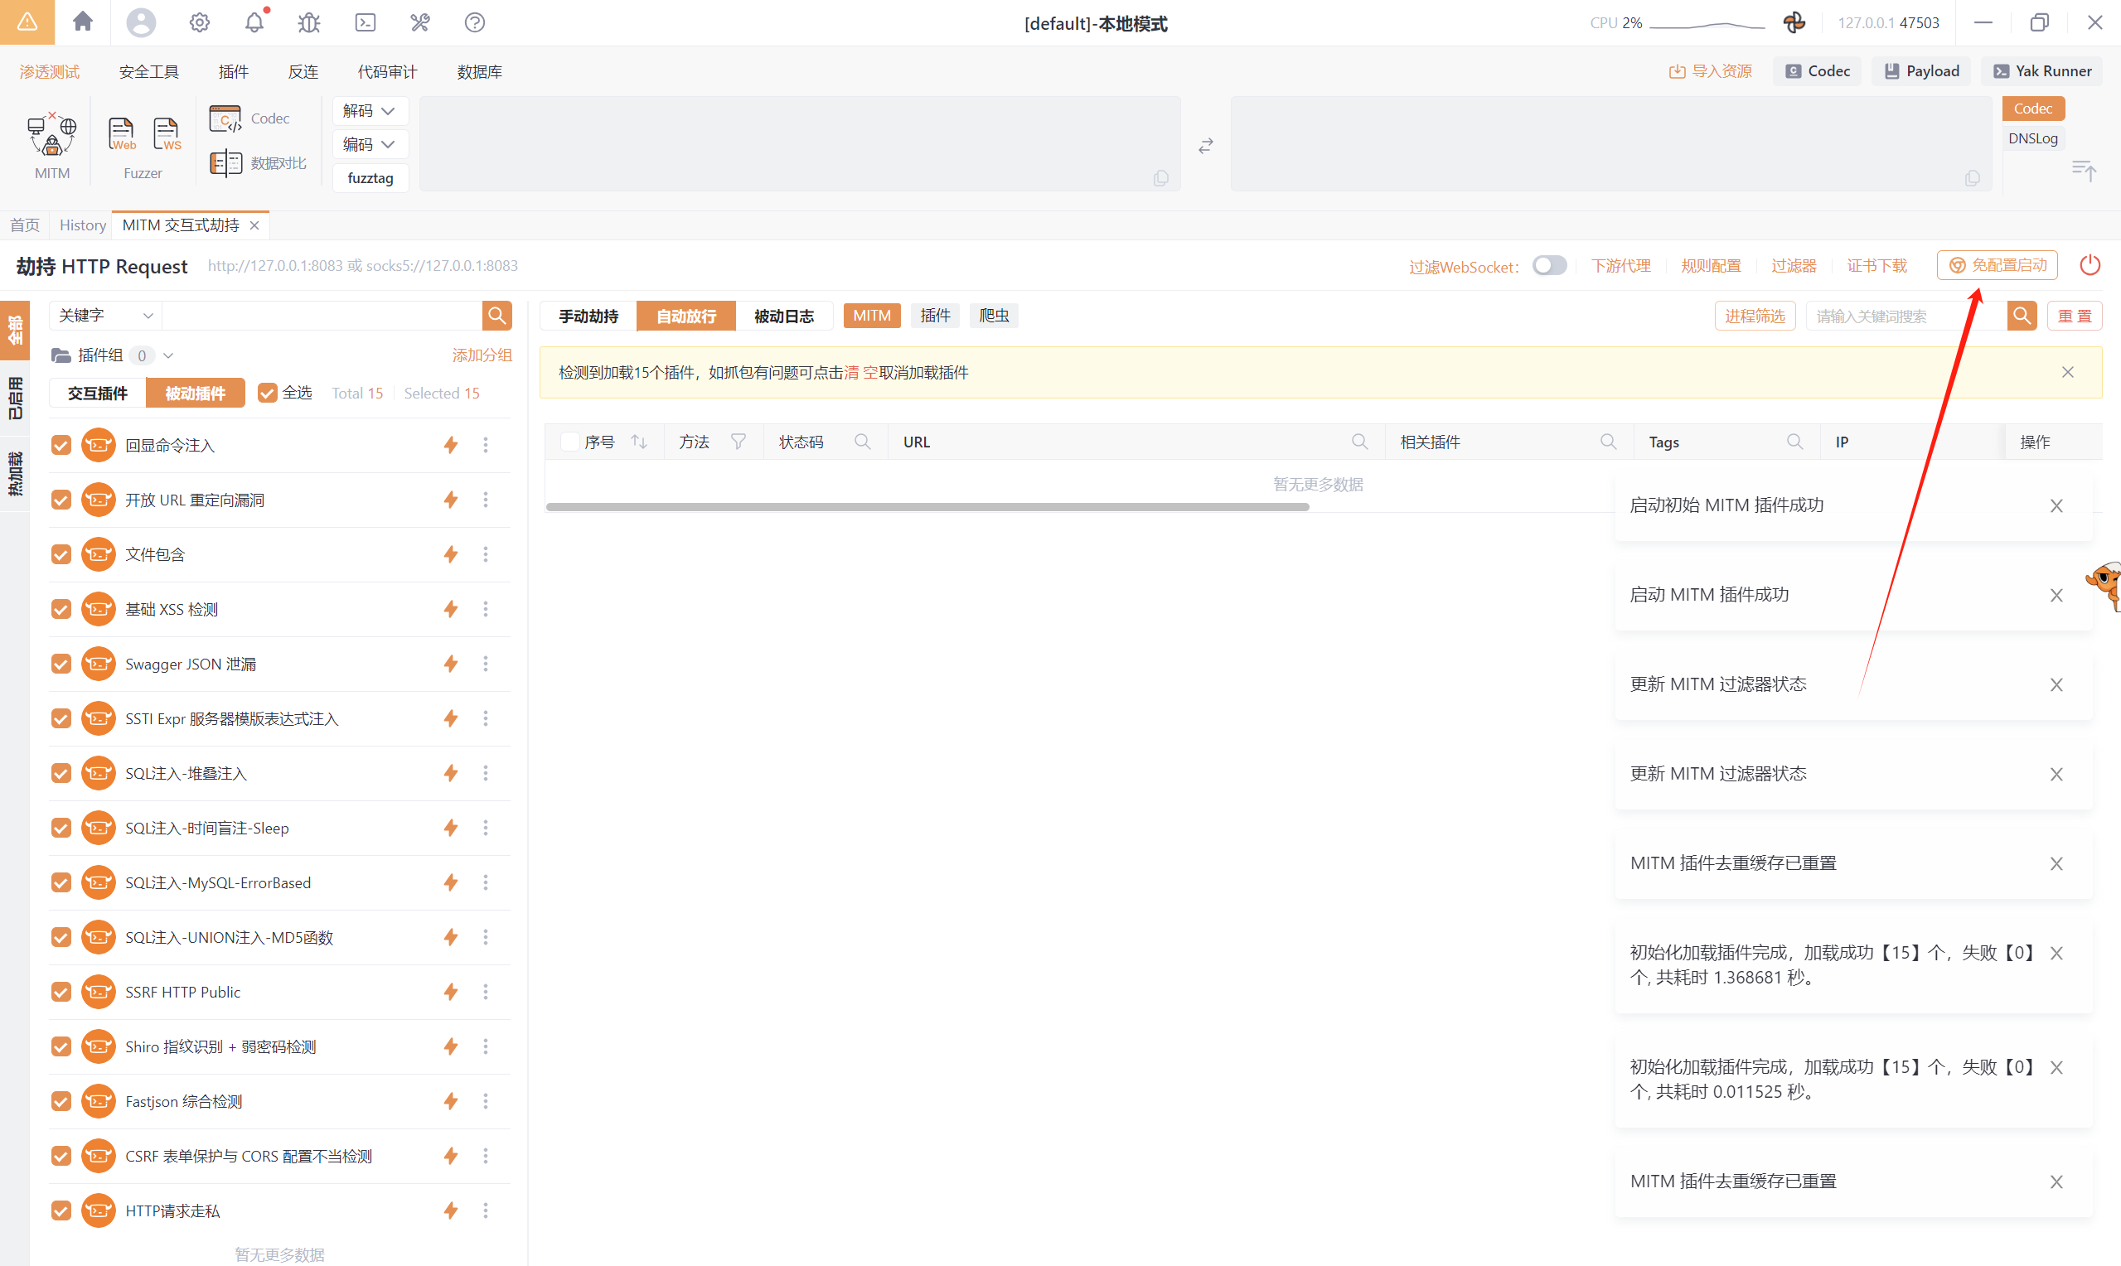Screen dimensions: 2121x1266
Task: Switch to the History tab
Action: click(82, 225)
